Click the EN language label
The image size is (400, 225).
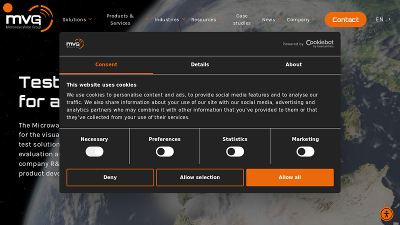click(x=379, y=19)
